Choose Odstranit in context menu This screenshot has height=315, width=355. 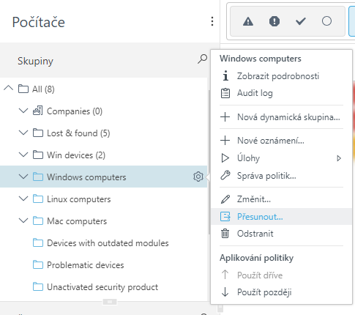[x=282, y=234]
